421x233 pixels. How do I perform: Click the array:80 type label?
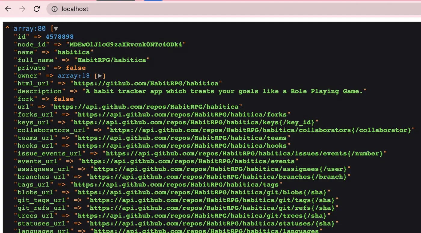(x=29, y=29)
